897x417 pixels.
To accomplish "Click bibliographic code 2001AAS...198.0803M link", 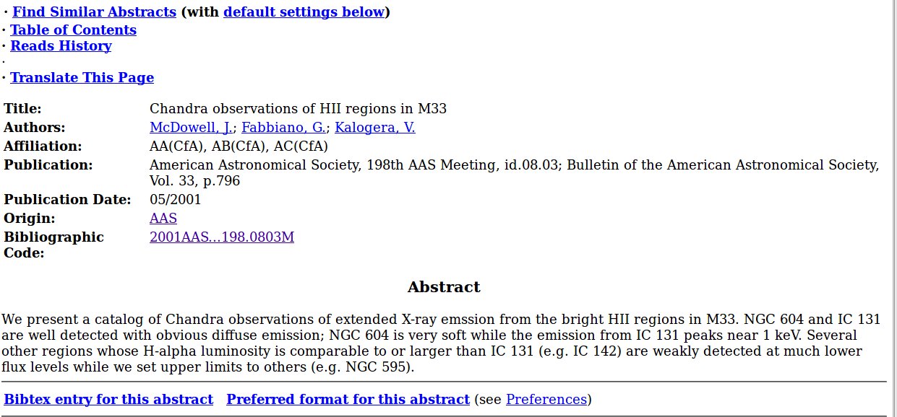I will click(222, 237).
